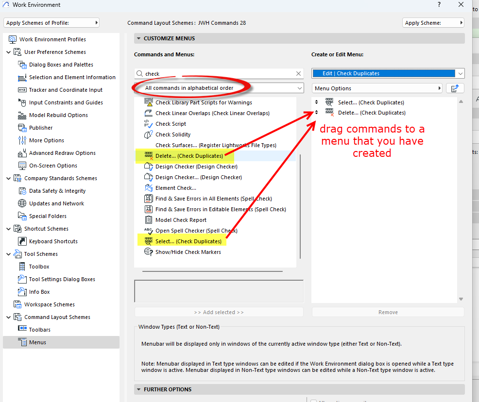The width and height of the screenshot is (479, 402).
Task: Click the commands list vertical scrollbar
Action: pos(300,206)
